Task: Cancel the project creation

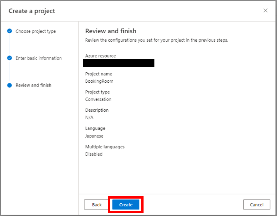Action: 256,204
